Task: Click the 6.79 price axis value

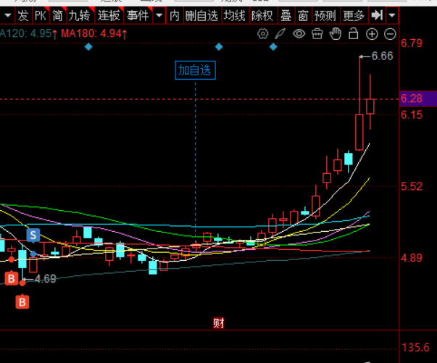Action: click(x=412, y=43)
